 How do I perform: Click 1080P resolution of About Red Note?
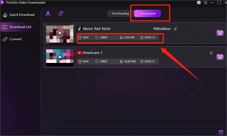104,38
